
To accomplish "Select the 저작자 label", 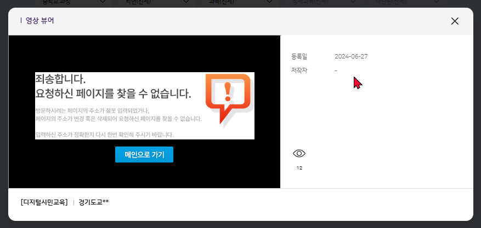I will [x=299, y=71].
